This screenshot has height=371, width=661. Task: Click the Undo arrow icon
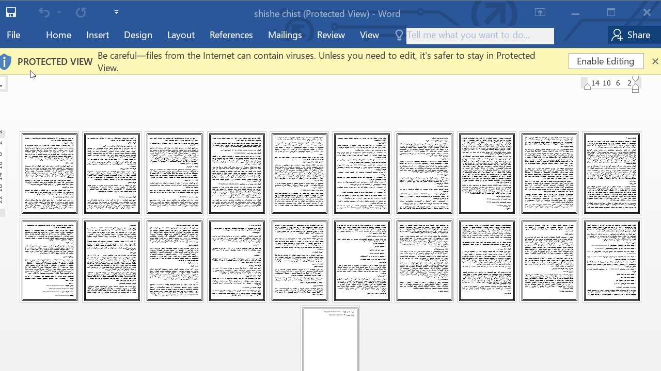[44, 13]
